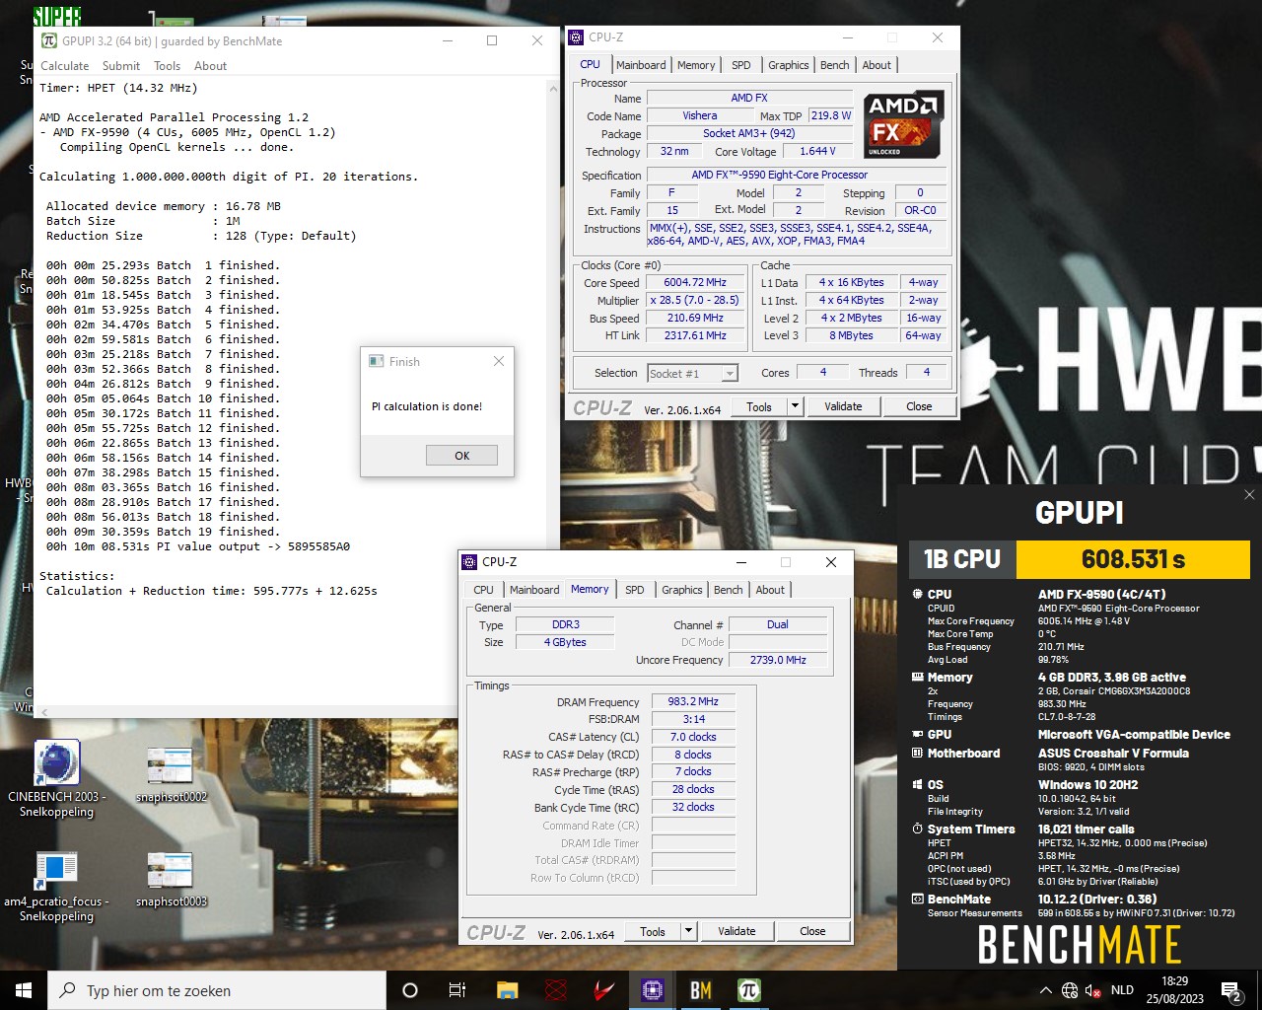Click the AMD FX logo in CPU-Z
Image resolution: width=1262 pixels, height=1010 pixels.
click(x=904, y=124)
